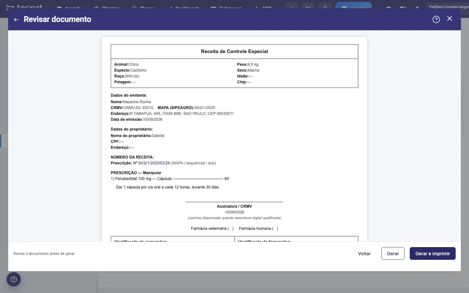The height and width of the screenshot is (293, 469).
Task: Click the Assinatura / CRMV label
Action: pos(234,206)
